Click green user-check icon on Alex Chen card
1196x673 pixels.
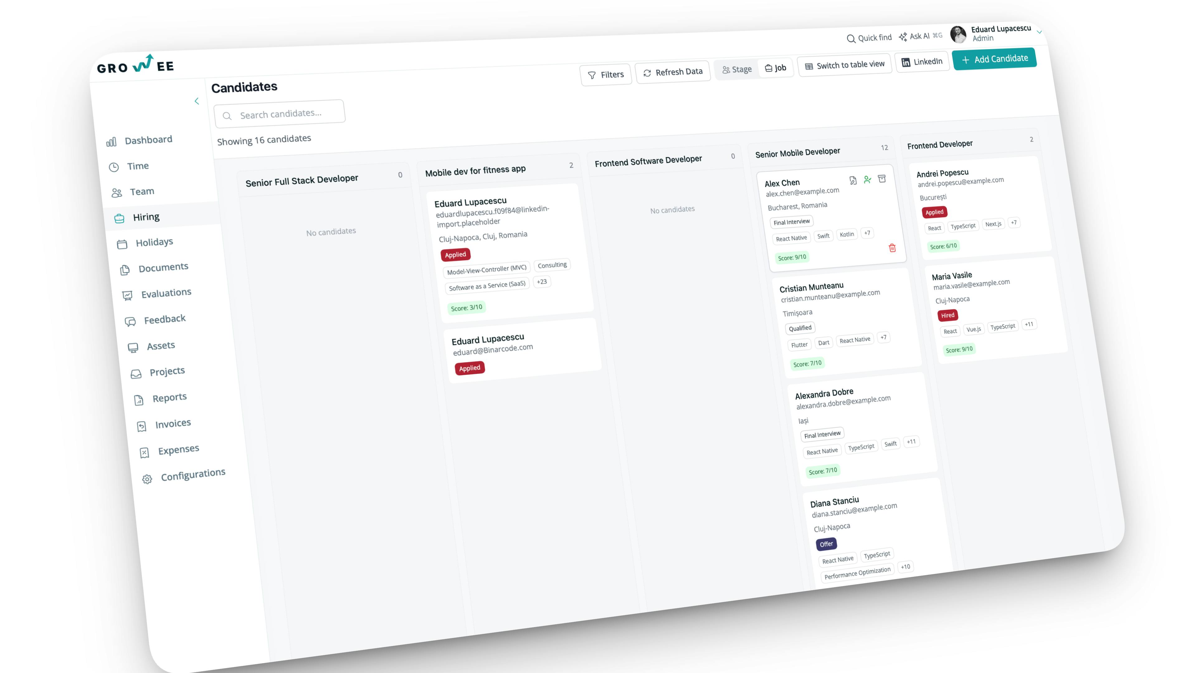pos(867,180)
